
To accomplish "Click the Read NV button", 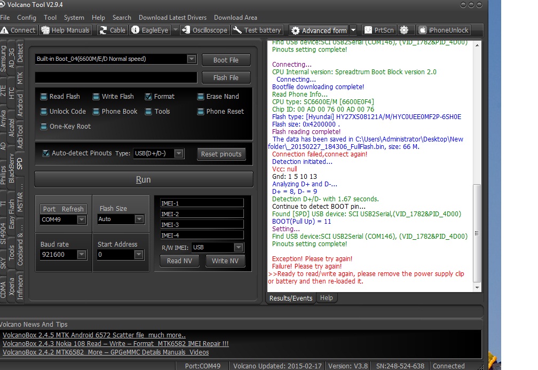I will click(179, 261).
